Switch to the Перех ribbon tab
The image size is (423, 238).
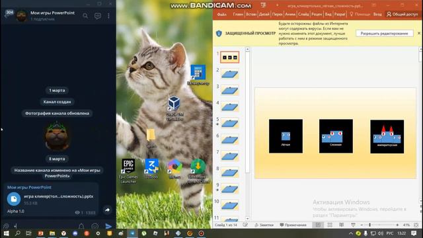point(277,15)
